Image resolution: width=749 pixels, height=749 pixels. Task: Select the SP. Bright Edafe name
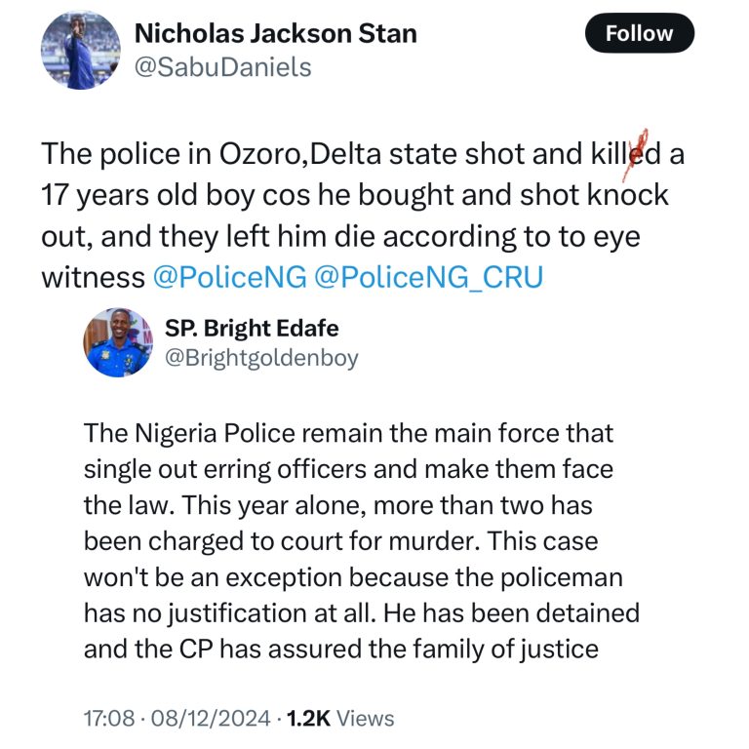(x=252, y=328)
